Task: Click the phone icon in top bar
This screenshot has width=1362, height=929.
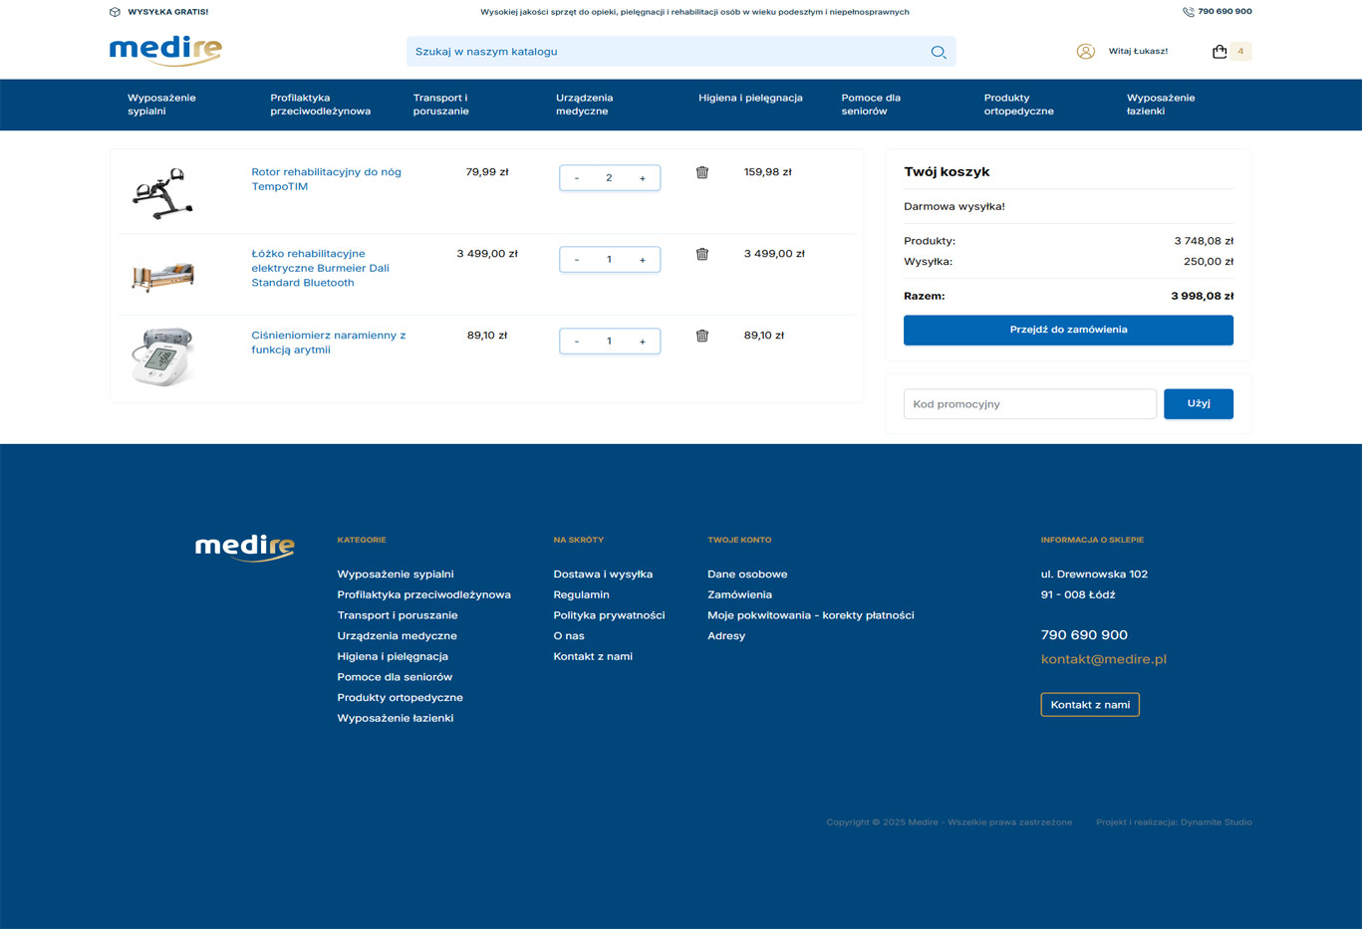Action: [x=1188, y=12]
